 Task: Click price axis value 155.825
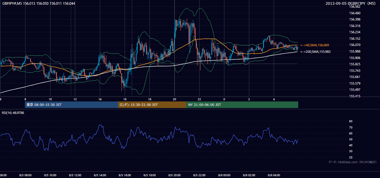point(354,64)
